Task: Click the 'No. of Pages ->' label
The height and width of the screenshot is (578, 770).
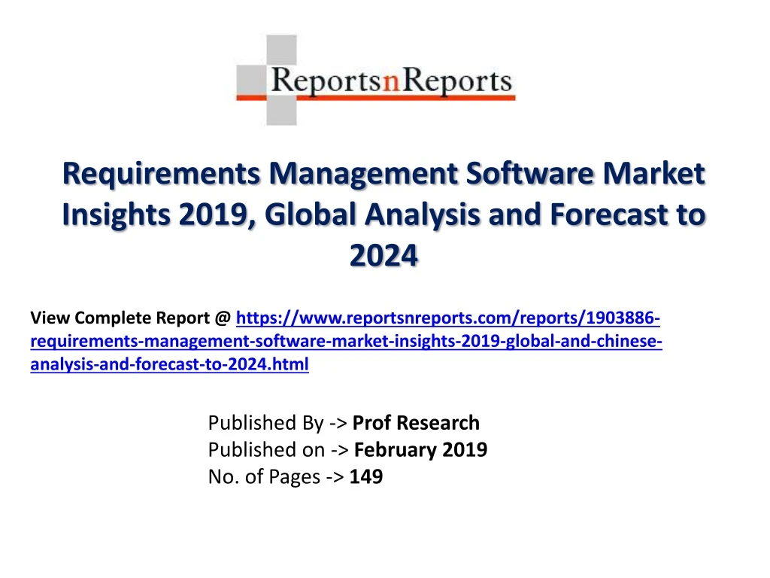Action: pos(276,476)
